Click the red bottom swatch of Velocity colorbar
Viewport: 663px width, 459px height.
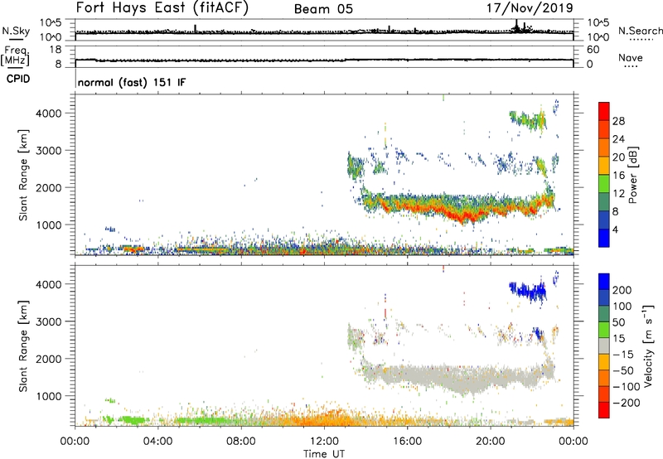(604, 409)
